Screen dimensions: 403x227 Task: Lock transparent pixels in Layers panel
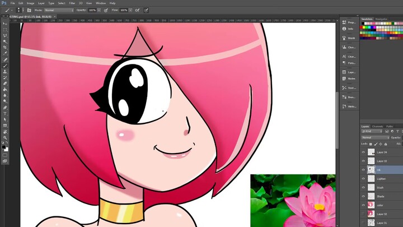371,144
